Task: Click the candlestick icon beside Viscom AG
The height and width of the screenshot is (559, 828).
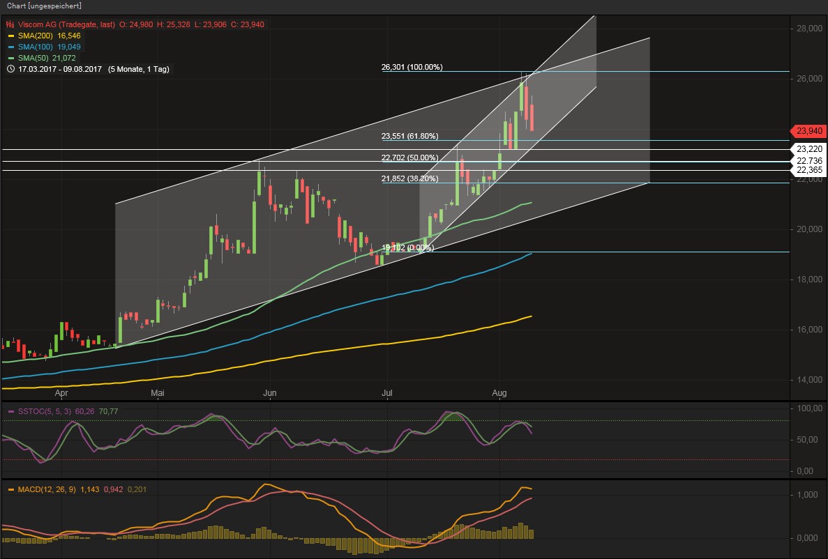Action: tap(10, 24)
